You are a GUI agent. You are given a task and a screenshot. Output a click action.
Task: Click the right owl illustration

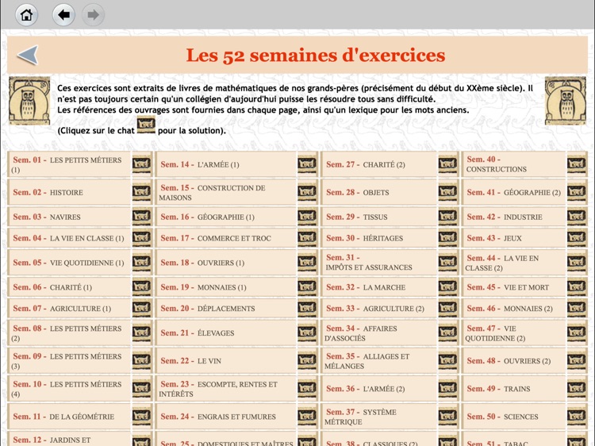[566, 101]
